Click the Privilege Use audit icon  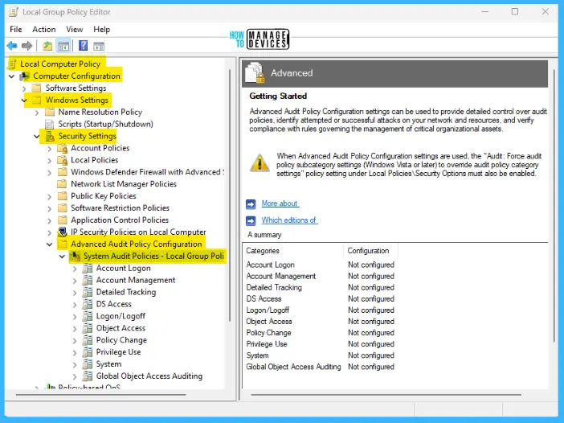click(88, 352)
